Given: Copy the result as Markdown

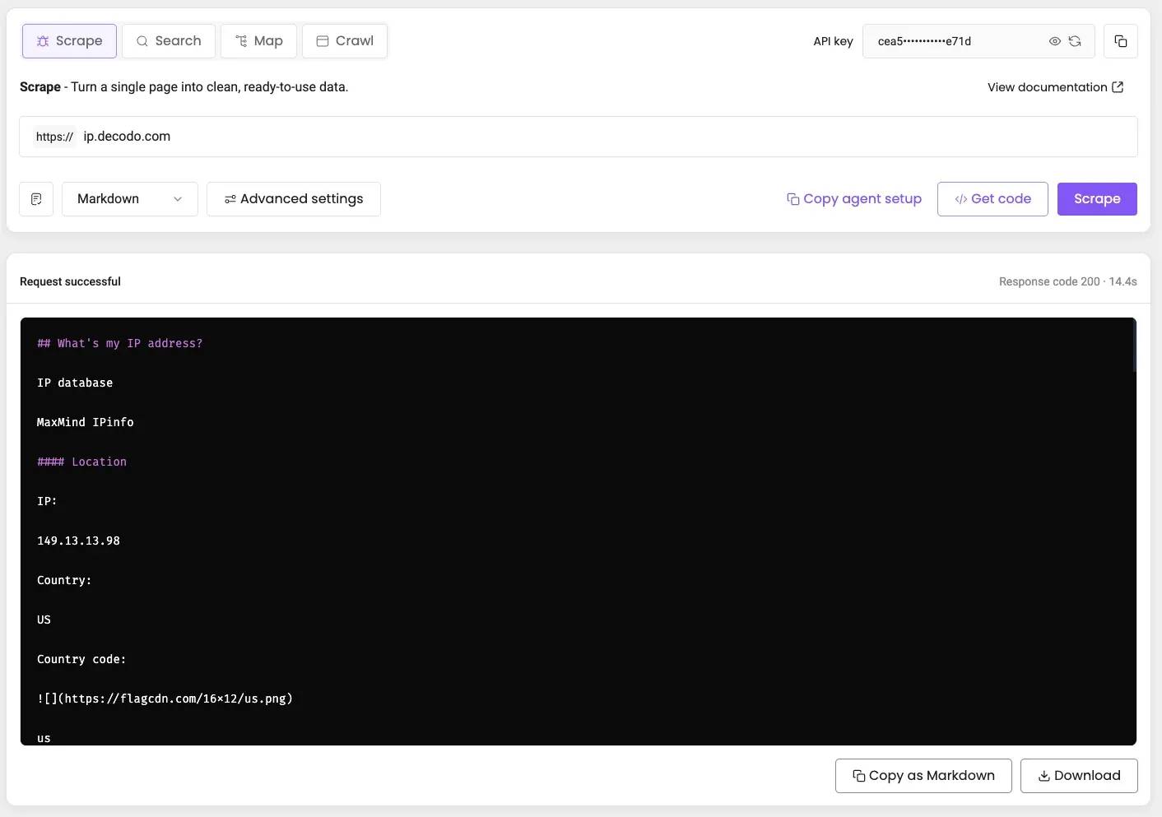Looking at the screenshot, I should pyautogui.click(x=923, y=776).
